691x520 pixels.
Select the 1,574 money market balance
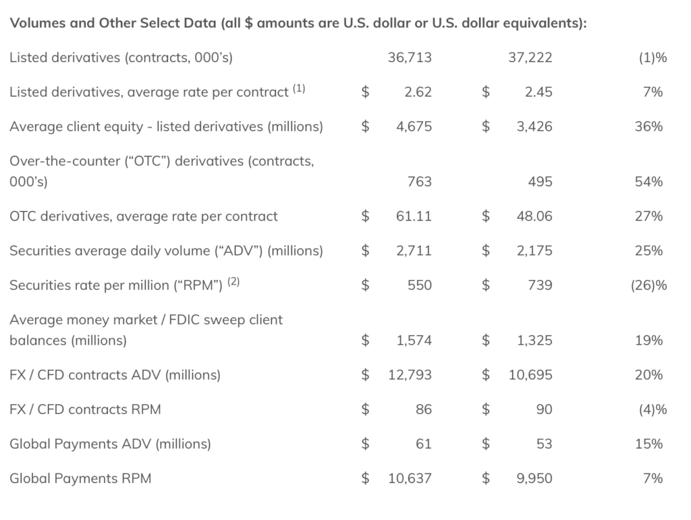(x=414, y=341)
